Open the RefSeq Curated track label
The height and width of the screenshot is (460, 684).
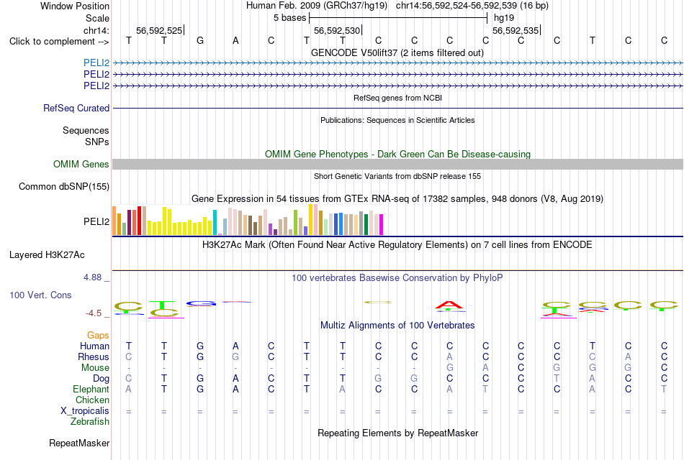[76, 108]
